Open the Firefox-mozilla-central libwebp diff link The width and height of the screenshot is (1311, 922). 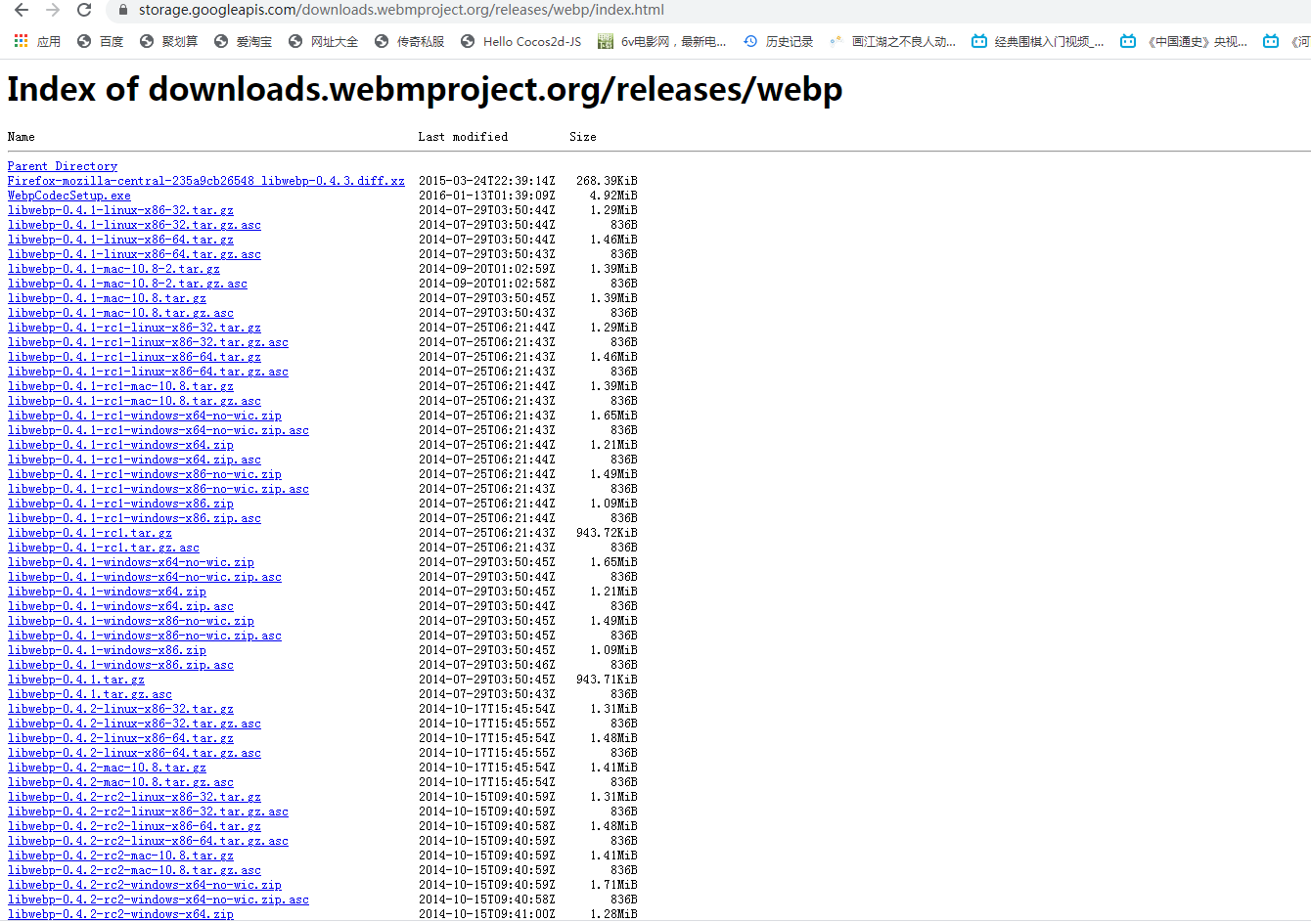205,180
